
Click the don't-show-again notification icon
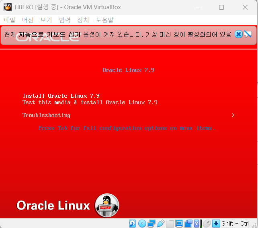[x=248, y=34]
